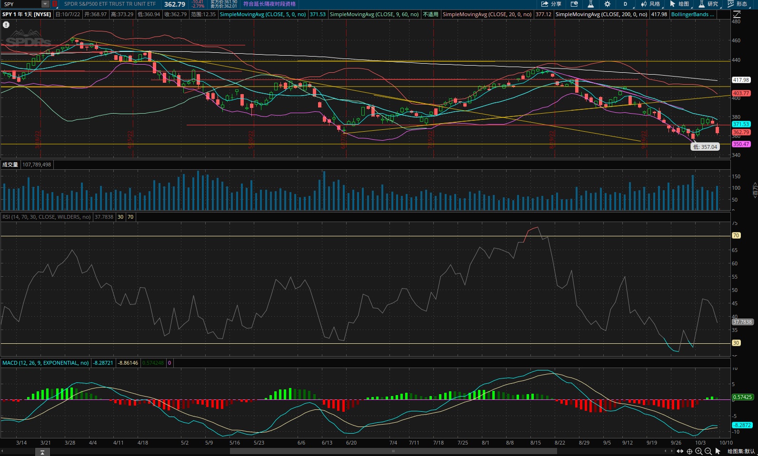Open the SPY symbol dropdown arrow

45,4
